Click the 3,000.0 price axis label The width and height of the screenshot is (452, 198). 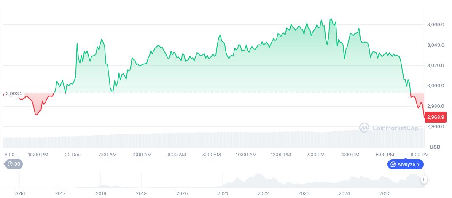tap(436, 86)
